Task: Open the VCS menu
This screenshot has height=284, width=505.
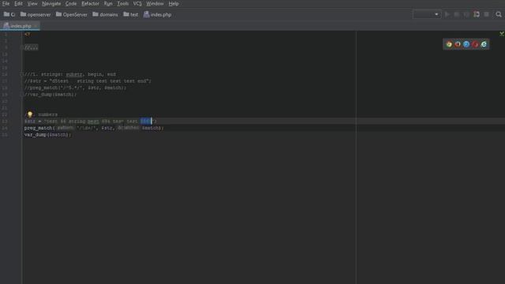Action: click(x=137, y=3)
